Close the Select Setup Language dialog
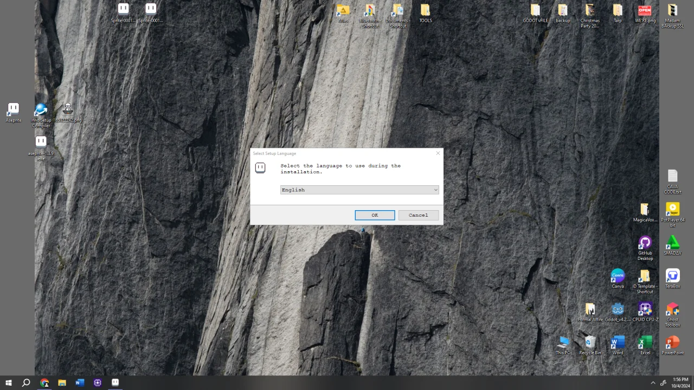The width and height of the screenshot is (694, 390). (438, 153)
